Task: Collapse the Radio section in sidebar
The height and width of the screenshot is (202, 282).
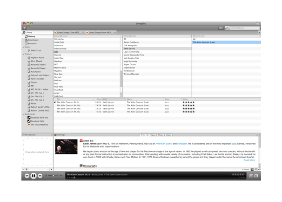Action: pos(23,47)
